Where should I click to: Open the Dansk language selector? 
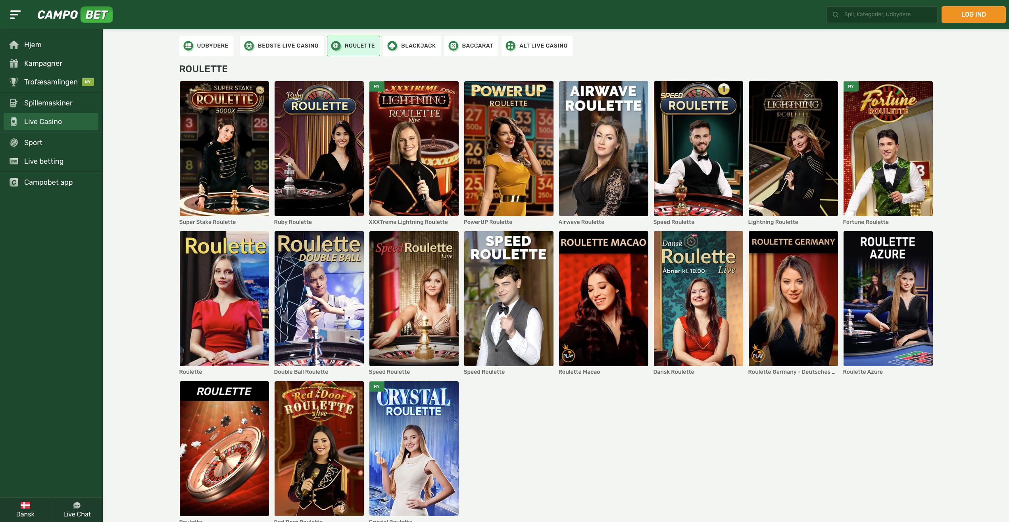click(25, 510)
